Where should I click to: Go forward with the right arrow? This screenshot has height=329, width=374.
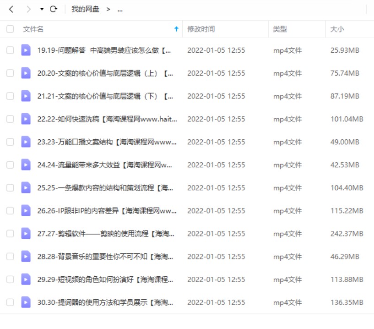click(x=29, y=9)
